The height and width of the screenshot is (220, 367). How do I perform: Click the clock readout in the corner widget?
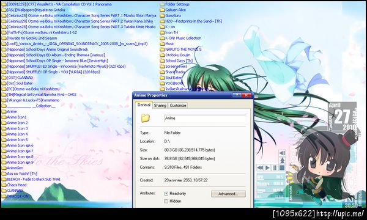[x=351, y=205]
